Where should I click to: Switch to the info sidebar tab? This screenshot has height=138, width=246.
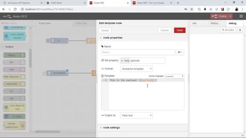click(199, 23)
